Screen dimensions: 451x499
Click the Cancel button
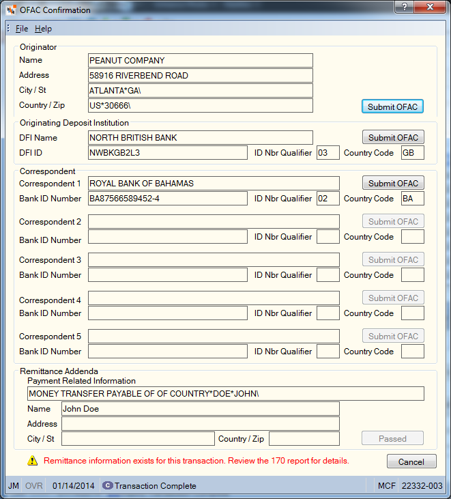click(411, 461)
